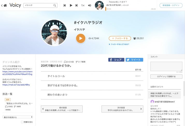Click the comment text area

tap(166, 66)
